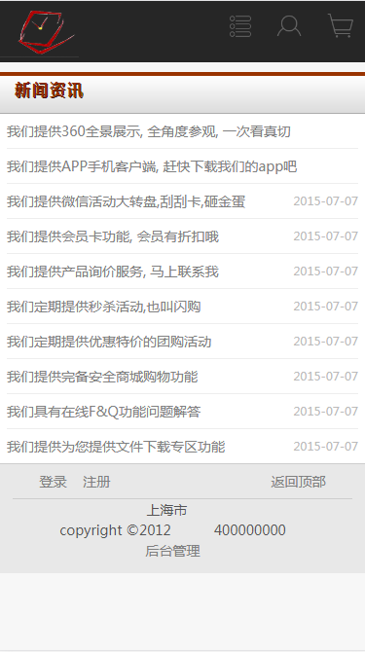
Task: Open the 后台管理 admin link
Action: click(x=172, y=551)
